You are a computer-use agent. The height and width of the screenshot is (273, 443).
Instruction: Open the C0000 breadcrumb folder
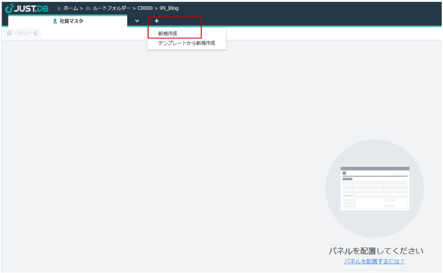(145, 8)
